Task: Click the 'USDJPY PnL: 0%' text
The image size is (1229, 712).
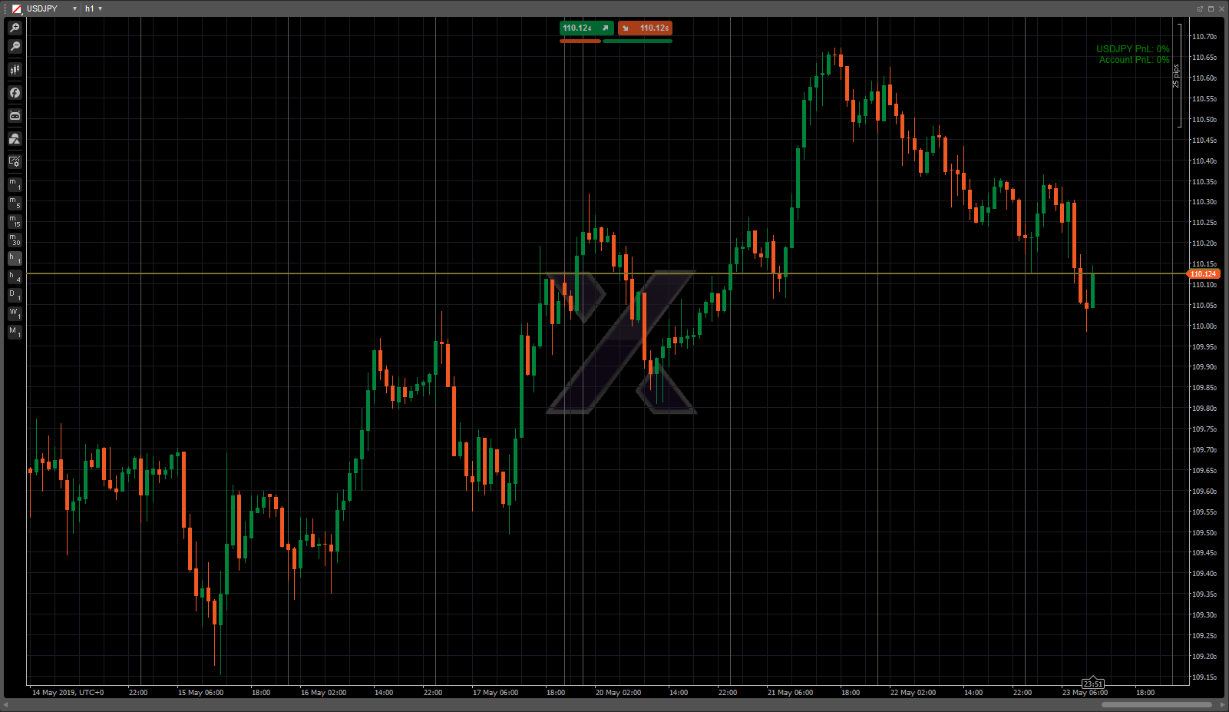Action: [1133, 49]
